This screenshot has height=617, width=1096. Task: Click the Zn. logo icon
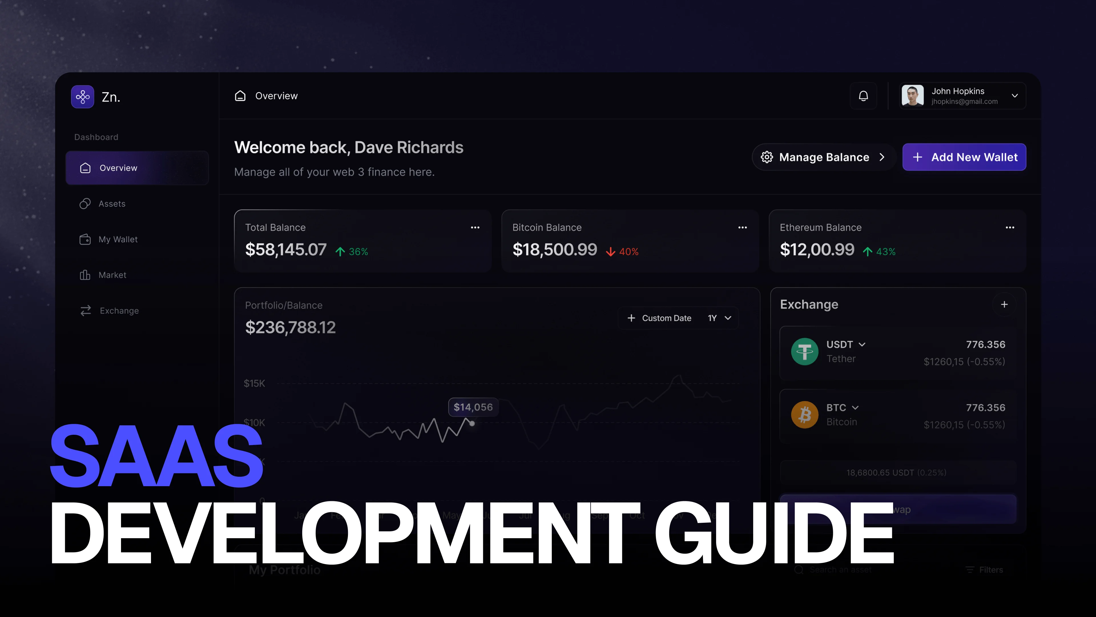pyautogui.click(x=82, y=97)
